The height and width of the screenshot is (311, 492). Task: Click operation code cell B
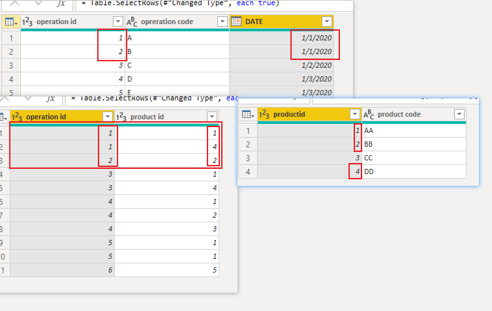pos(177,52)
